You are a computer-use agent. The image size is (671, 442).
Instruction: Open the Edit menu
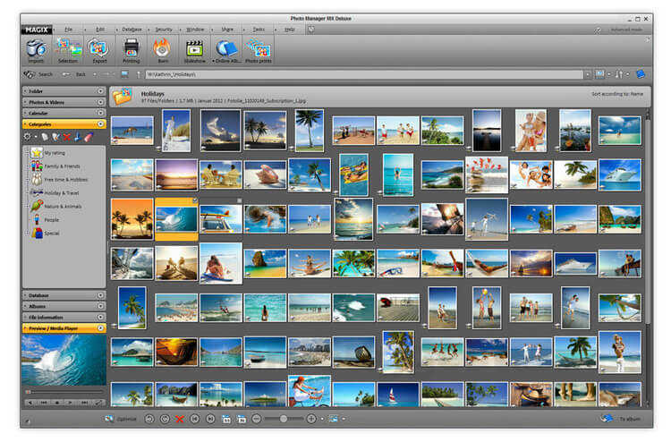pos(100,30)
